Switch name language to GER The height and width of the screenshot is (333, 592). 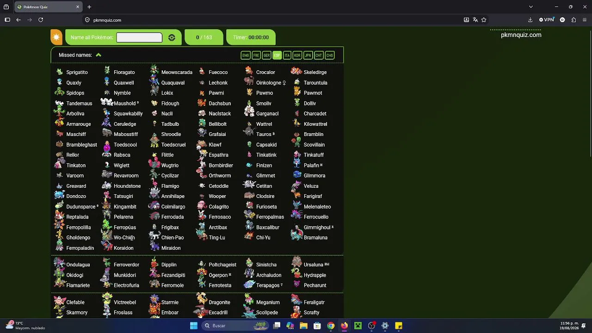[x=266, y=55]
